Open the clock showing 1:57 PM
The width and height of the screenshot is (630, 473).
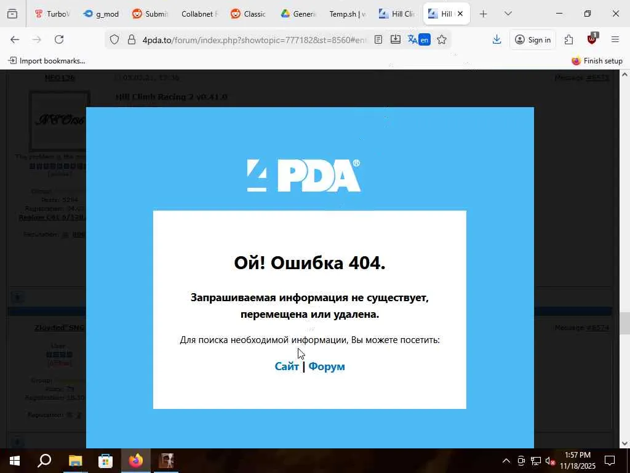(578, 461)
